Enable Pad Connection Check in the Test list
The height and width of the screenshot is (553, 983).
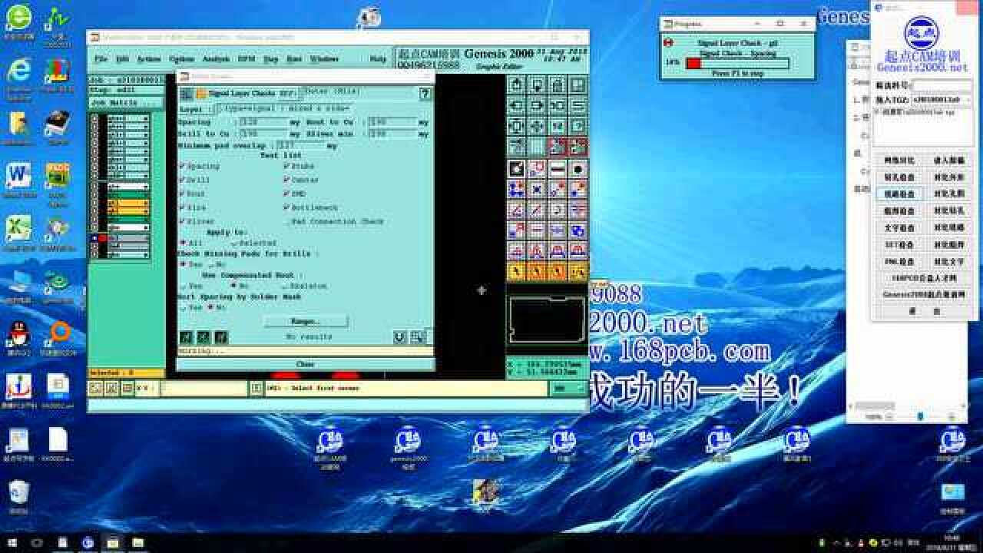pos(286,222)
